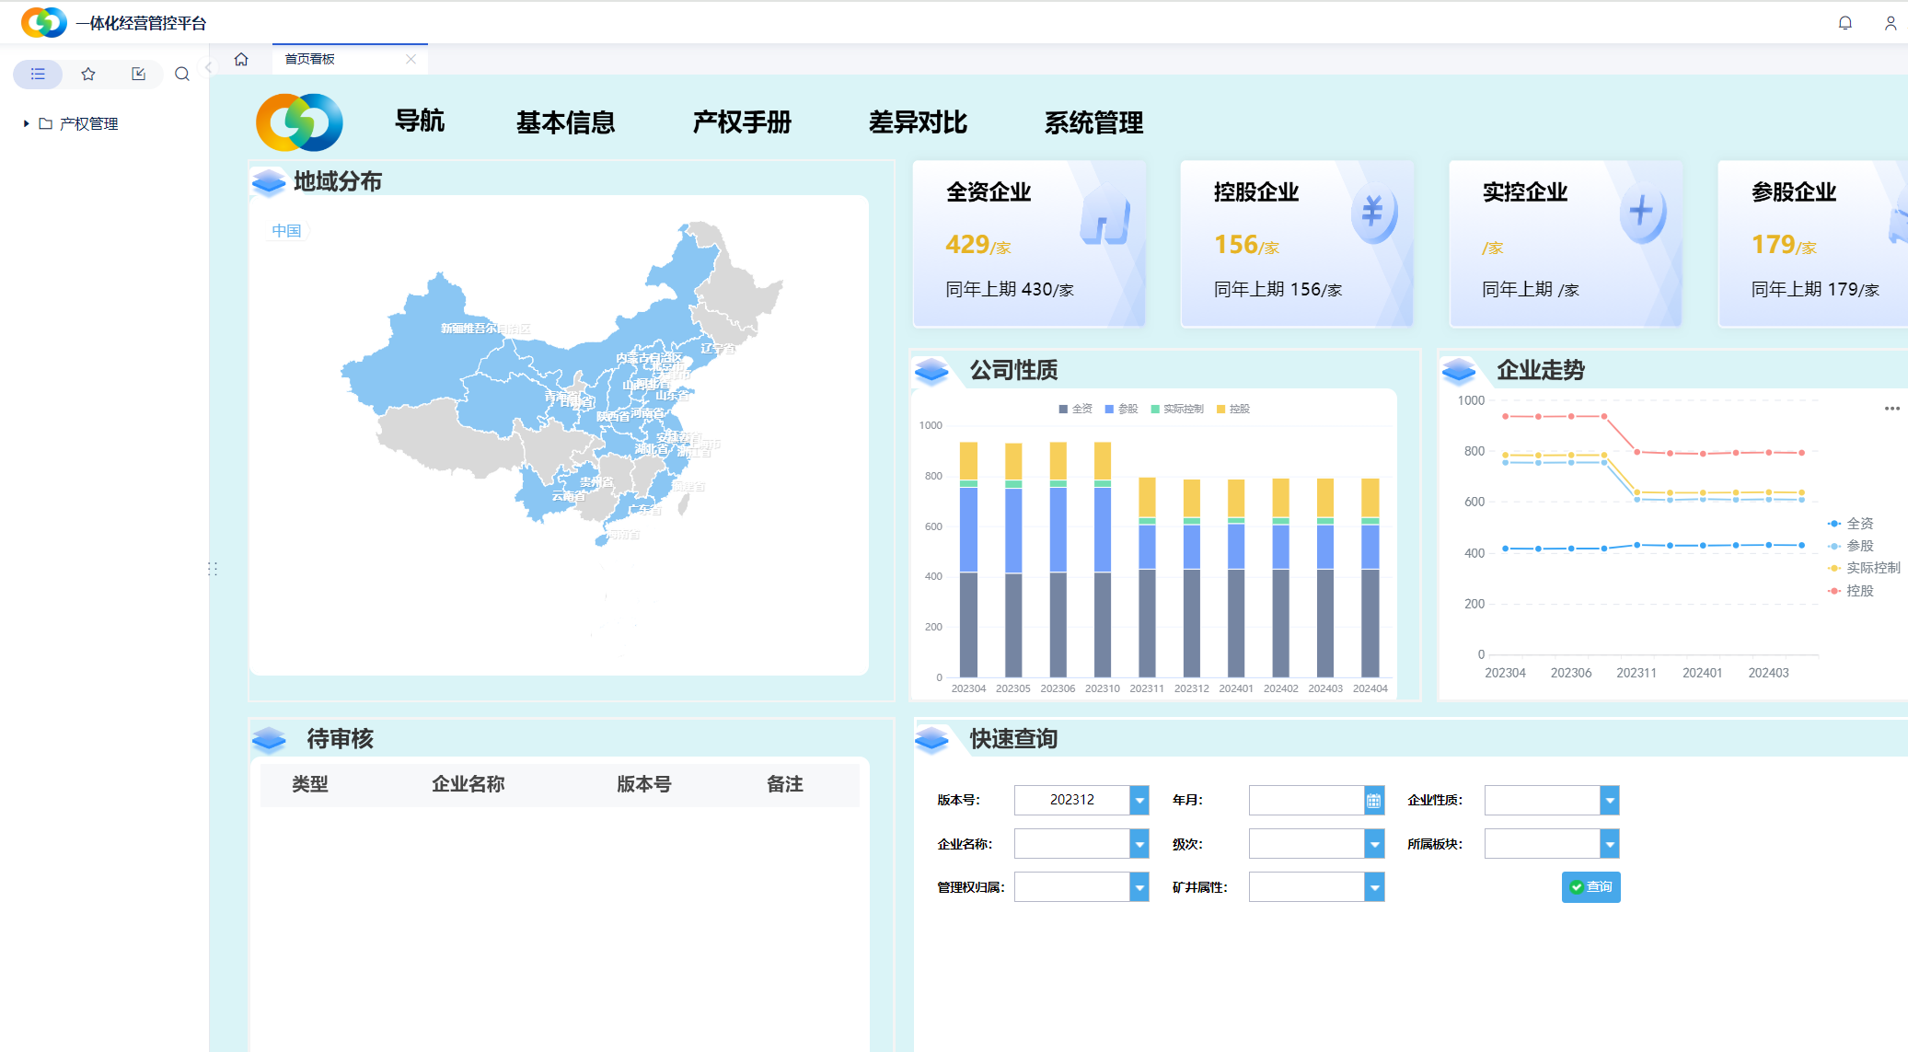Open the 版本号 dropdown

coord(1139,801)
